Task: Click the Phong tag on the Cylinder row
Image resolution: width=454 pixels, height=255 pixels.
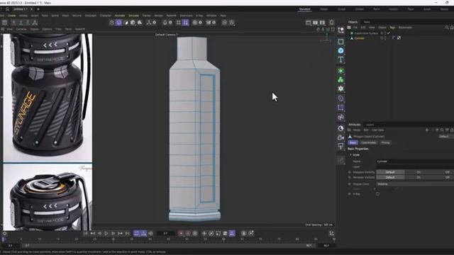Action: tap(394, 38)
